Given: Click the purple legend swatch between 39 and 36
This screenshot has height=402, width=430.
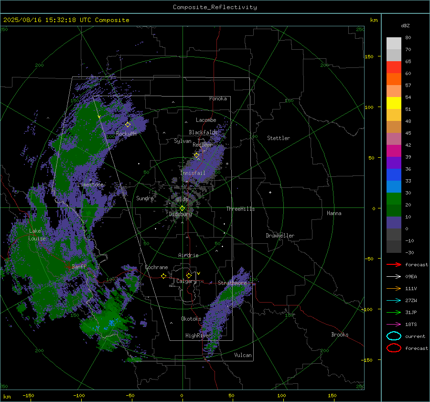Looking at the screenshot, I should point(394,163).
